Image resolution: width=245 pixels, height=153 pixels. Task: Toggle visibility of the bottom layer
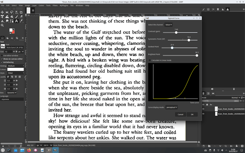(x=203, y=114)
